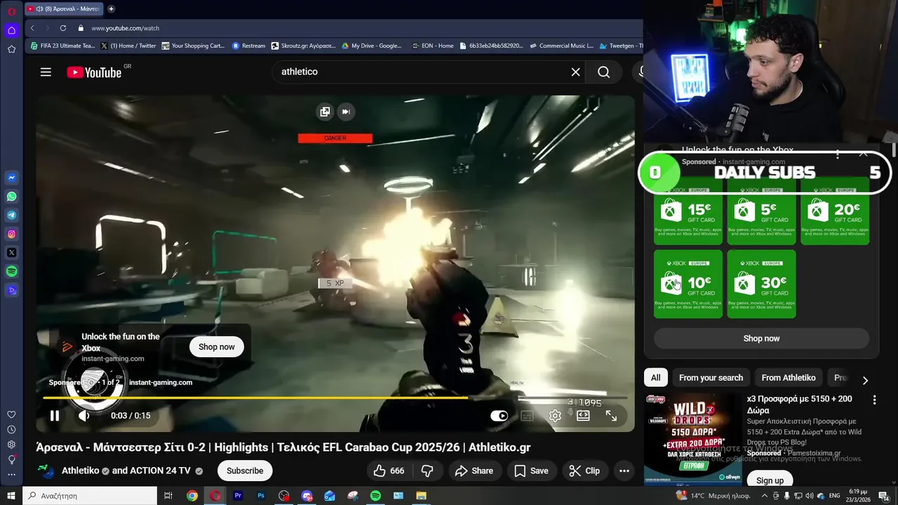Select the 'All' filter chip
The image size is (898, 505).
[x=655, y=377]
